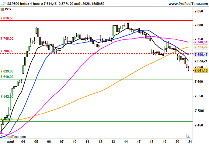Click date 07 on the time axis
Image resolution: width=209 pixels, height=144 pixels.
coord(62,142)
